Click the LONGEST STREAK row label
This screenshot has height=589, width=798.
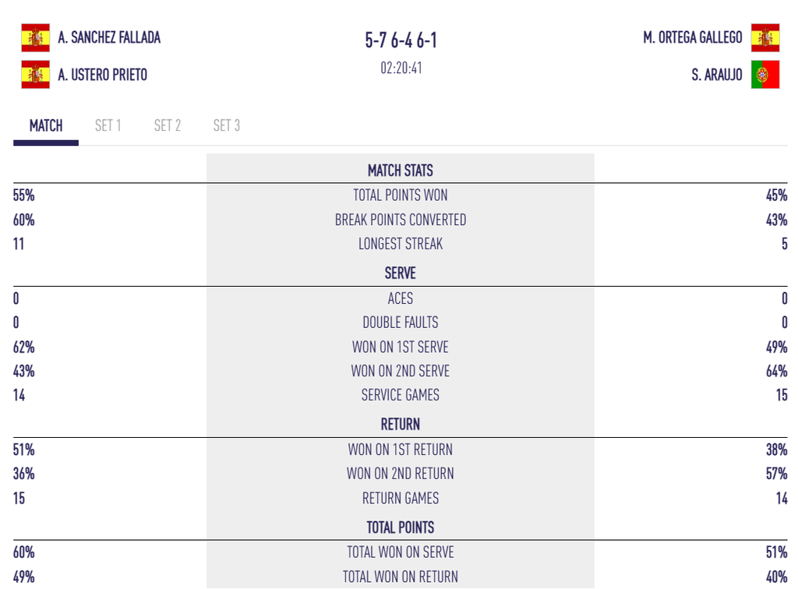(401, 244)
